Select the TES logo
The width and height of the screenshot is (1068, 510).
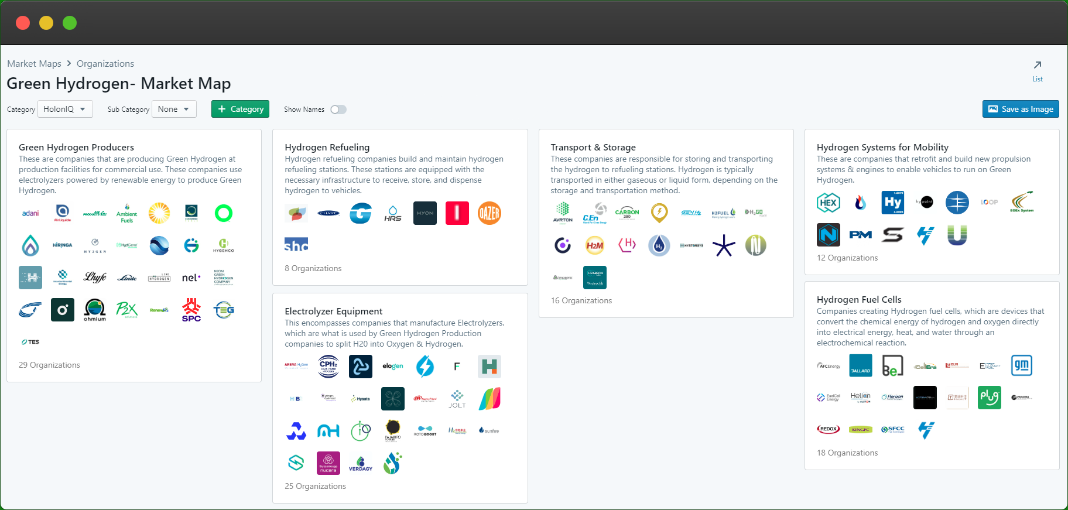point(30,342)
